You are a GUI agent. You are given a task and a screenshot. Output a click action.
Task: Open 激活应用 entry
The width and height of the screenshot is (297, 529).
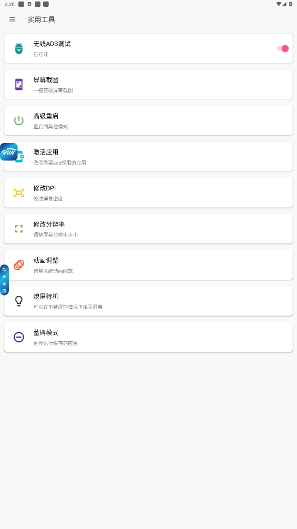coord(148,157)
